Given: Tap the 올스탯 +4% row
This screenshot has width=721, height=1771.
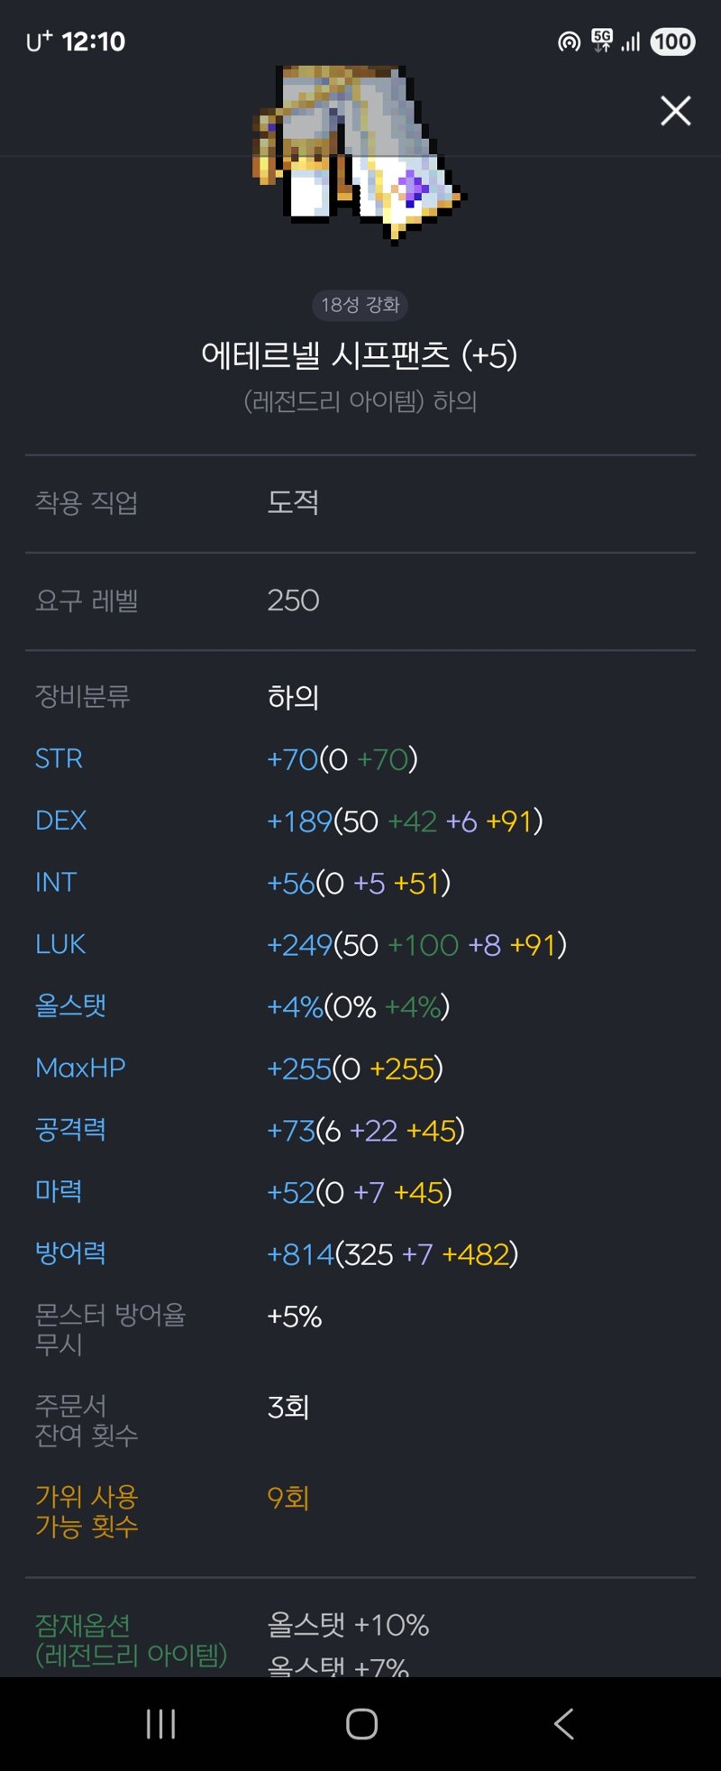Looking at the screenshot, I should (x=360, y=1006).
